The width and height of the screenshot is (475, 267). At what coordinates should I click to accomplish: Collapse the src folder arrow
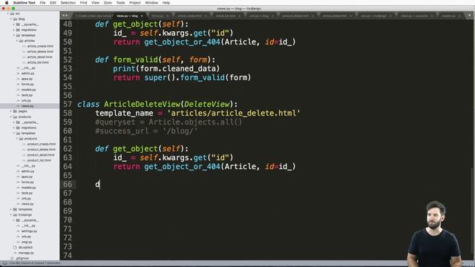[x=8, y=13]
